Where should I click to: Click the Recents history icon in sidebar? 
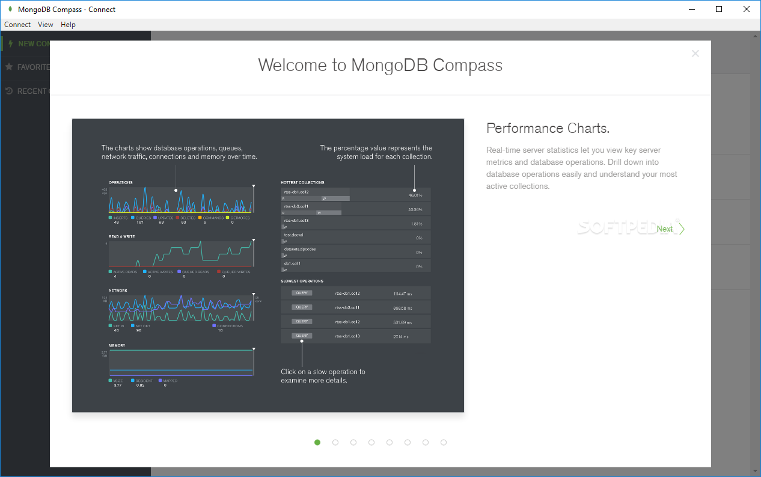click(x=9, y=91)
